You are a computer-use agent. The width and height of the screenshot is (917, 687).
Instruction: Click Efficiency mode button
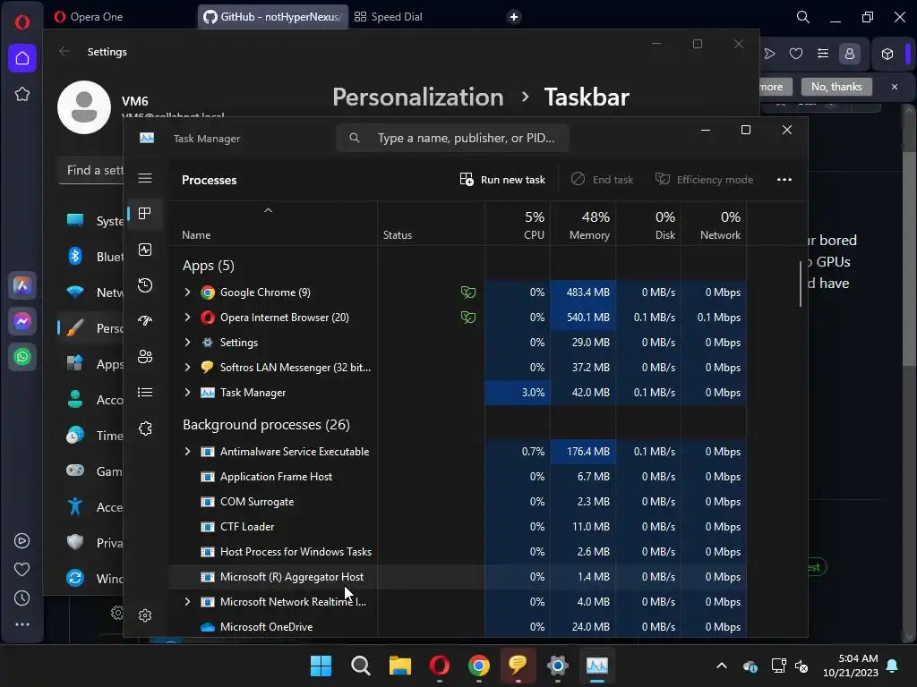pos(704,179)
